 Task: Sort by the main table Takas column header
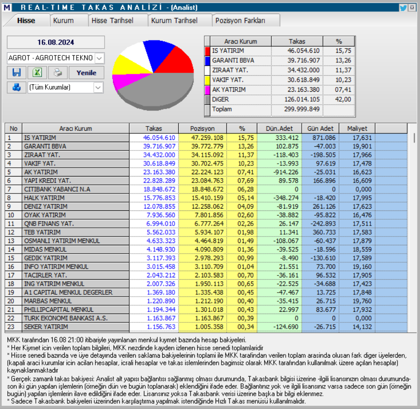click(154, 128)
